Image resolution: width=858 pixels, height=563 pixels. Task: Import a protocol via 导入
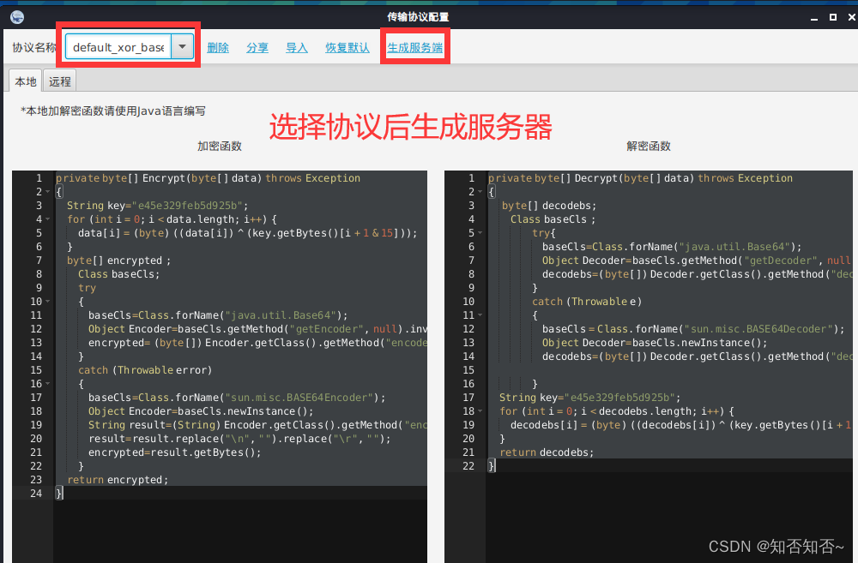click(296, 48)
